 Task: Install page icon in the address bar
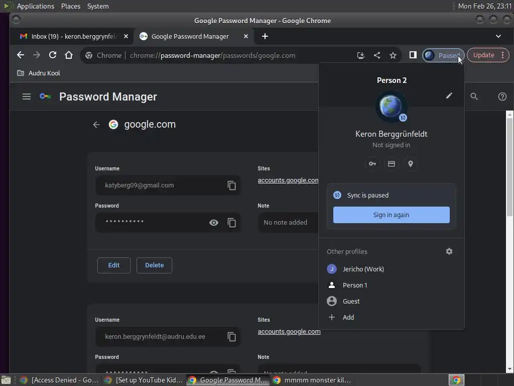[x=360, y=55]
